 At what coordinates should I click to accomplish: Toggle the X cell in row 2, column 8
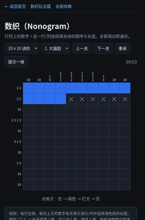coord(104,99)
